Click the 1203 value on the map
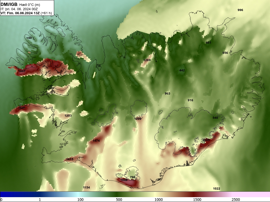This screenshot has width=270, height=202. click(x=68, y=116)
